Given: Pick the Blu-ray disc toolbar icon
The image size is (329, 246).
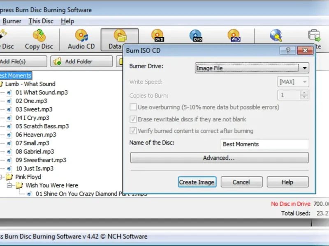Looking at the screenshot, I should (x=234, y=35).
